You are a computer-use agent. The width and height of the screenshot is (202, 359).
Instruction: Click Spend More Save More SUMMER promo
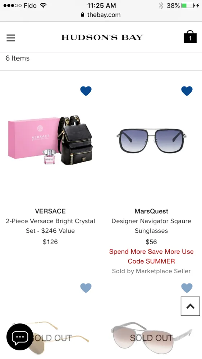(x=151, y=256)
